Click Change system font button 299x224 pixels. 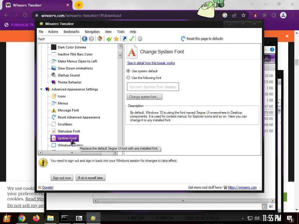[x=144, y=97]
